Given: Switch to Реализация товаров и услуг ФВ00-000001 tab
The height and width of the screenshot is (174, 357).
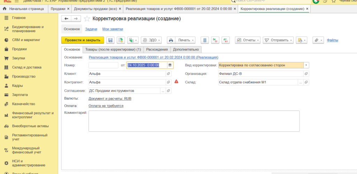Looking at the screenshot, I should pyautogui.click(x=179, y=9).
